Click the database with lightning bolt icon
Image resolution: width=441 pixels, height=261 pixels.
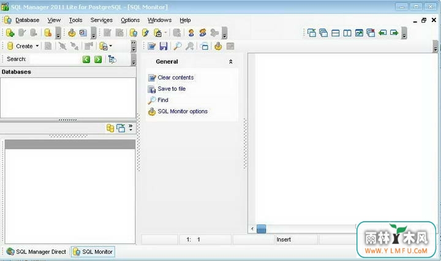pos(145,33)
